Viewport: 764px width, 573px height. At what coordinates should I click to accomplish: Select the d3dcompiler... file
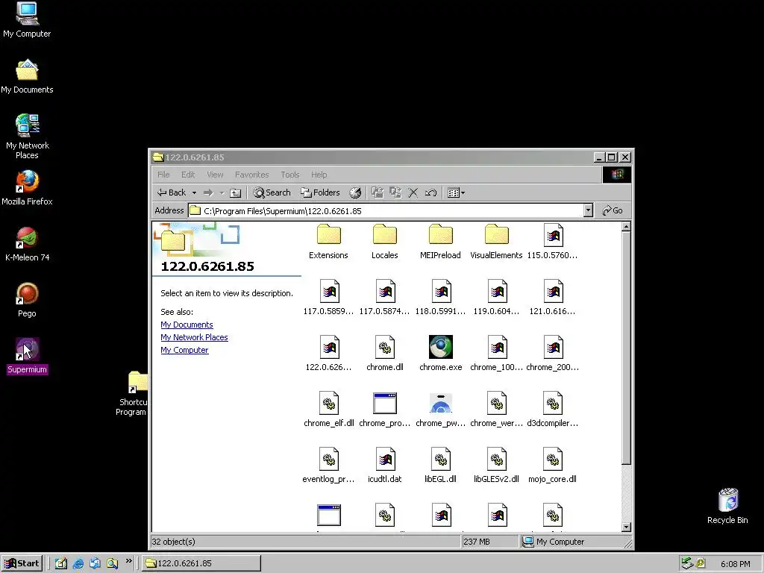pos(553,410)
